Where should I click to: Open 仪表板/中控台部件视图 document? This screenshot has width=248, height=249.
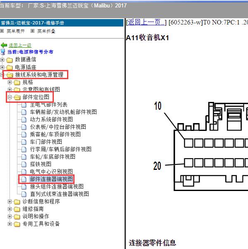pos(58,127)
